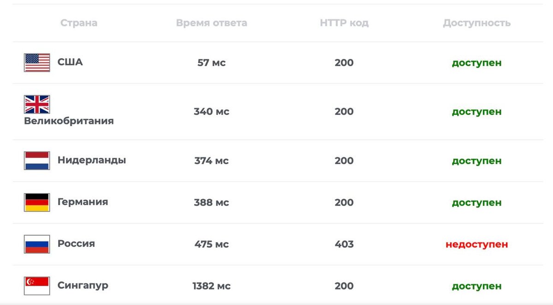The image size is (553, 305).
Task: Select the Доступность column header
Action: pyautogui.click(x=477, y=23)
